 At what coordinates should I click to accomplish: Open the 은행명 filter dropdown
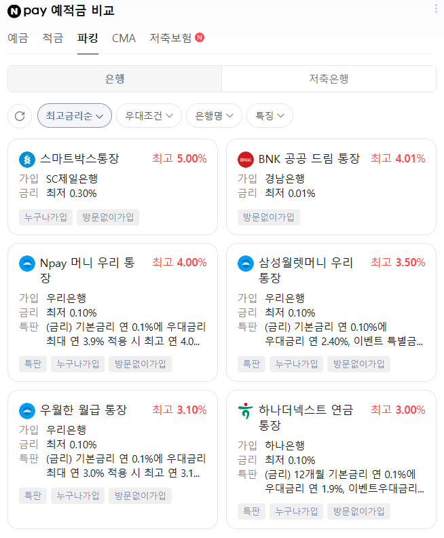click(x=214, y=115)
